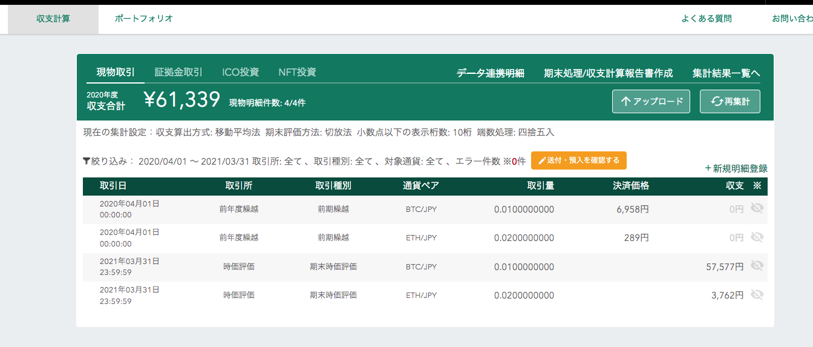
Task: Click the 現在の集計設定 settings line
Action: (319, 132)
